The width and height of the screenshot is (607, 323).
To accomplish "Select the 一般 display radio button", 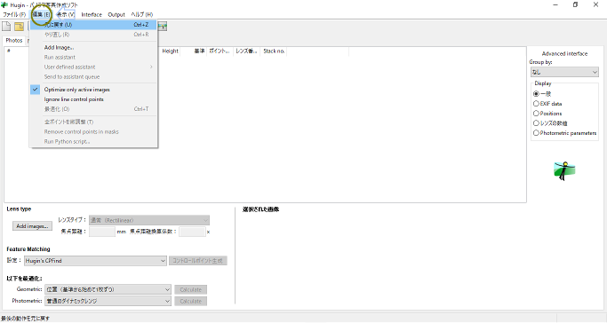I will (536, 94).
